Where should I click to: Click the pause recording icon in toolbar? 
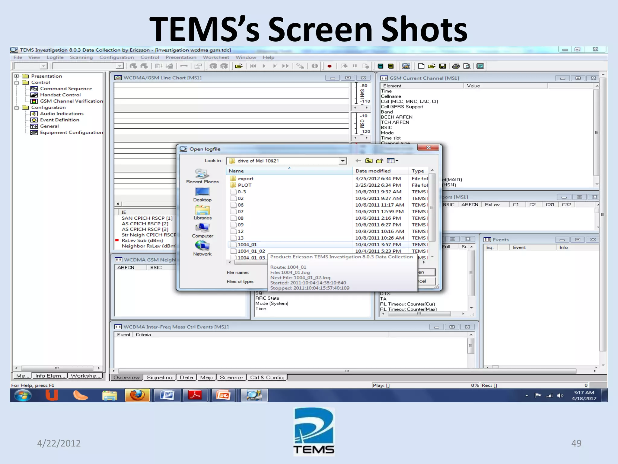(x=355, y=66)
